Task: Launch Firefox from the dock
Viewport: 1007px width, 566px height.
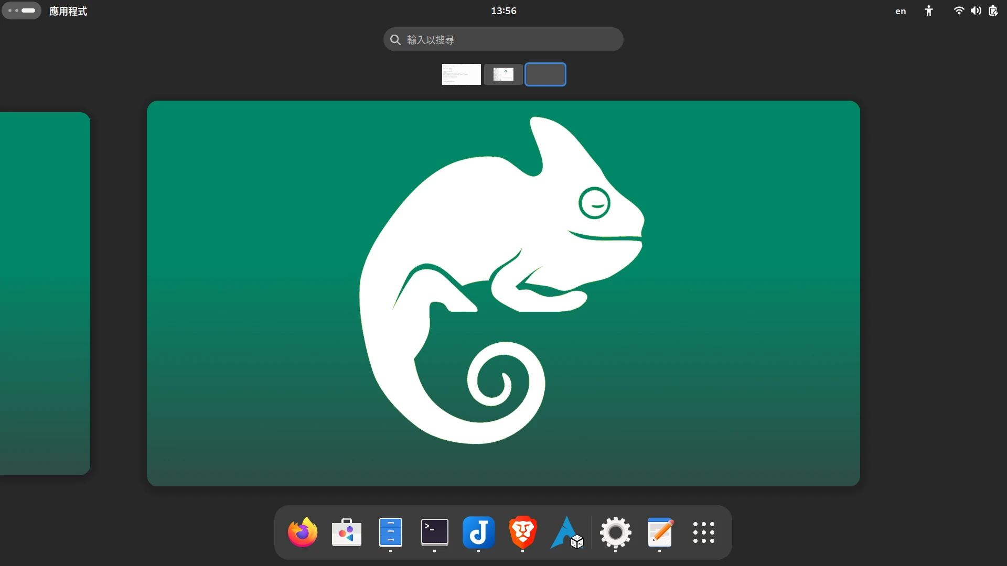Action: pos(303,532)
